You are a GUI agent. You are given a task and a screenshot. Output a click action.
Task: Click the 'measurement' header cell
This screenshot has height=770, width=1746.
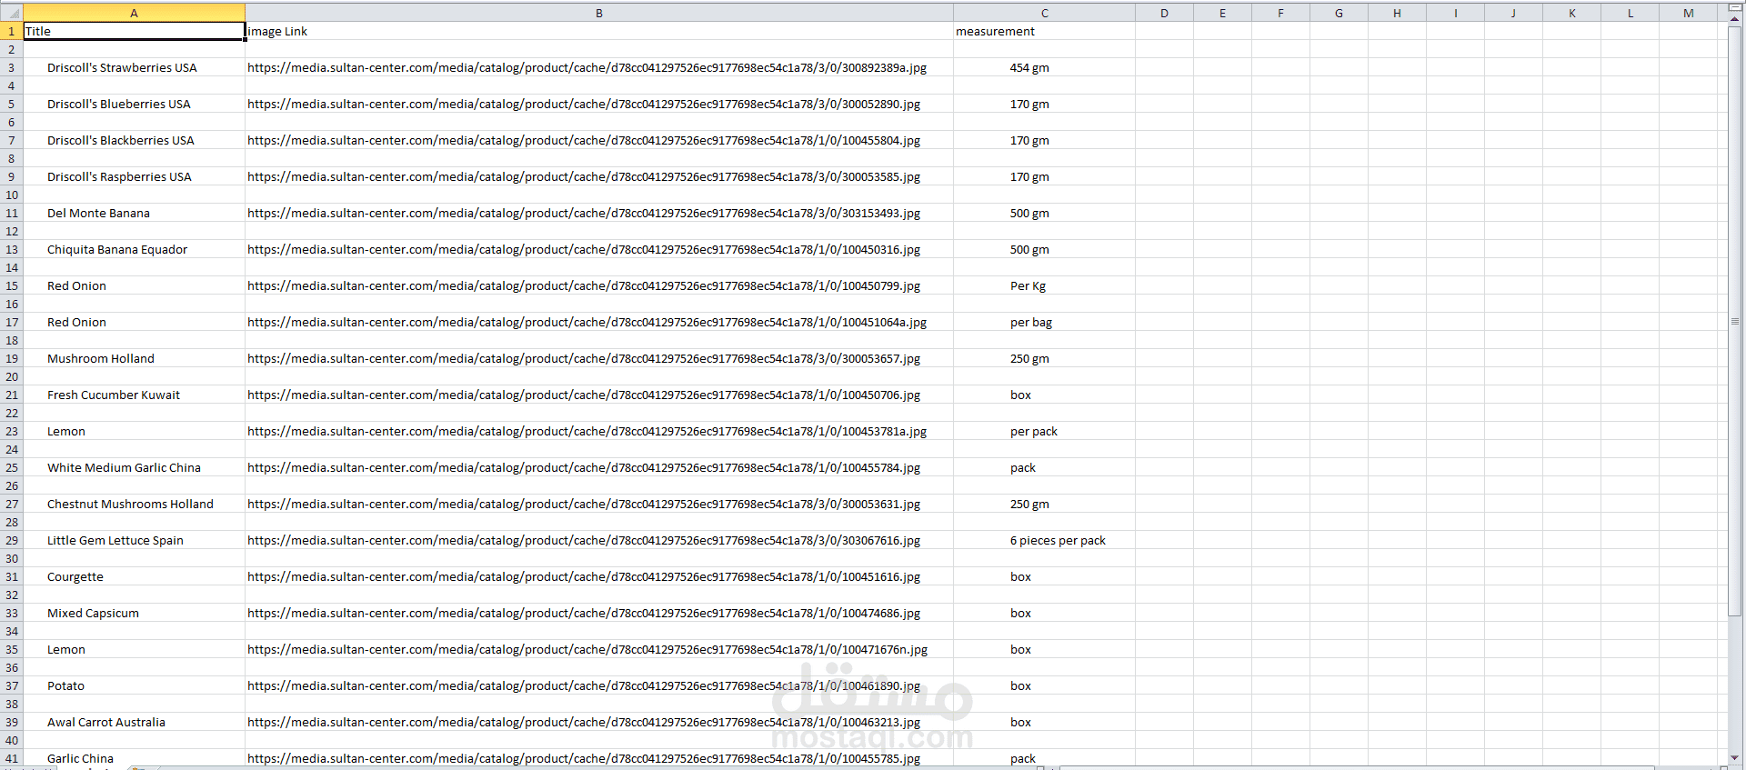[1044, 31]
